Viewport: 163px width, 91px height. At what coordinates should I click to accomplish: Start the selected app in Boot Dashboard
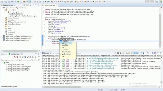click(x=15, y=57)
